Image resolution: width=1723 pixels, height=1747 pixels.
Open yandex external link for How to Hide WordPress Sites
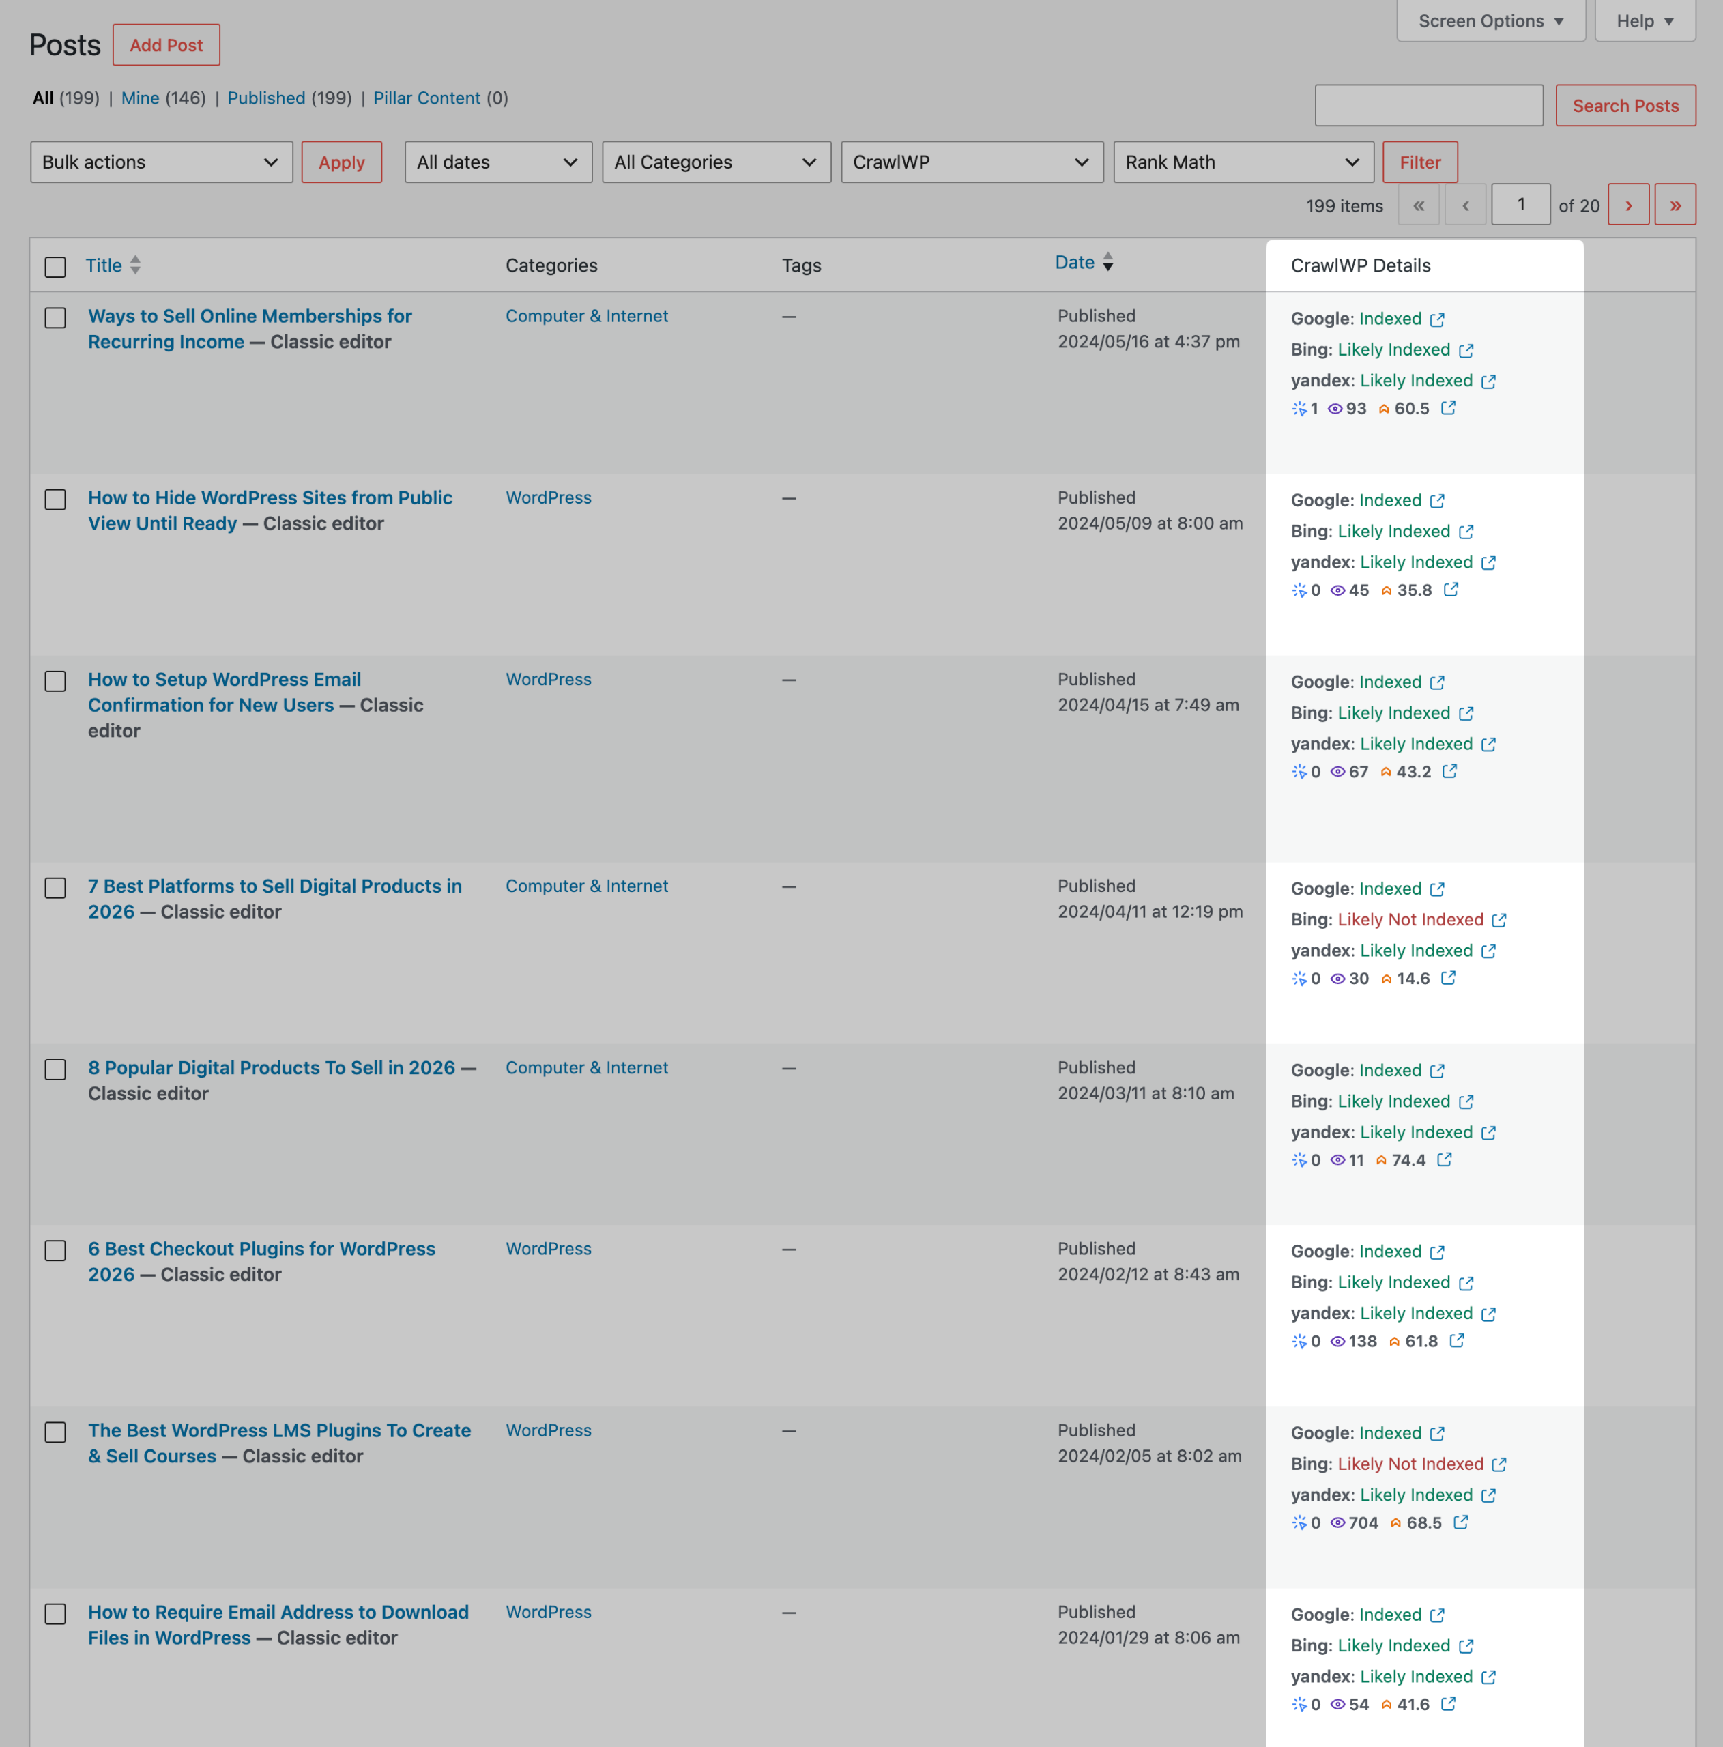pos(1489,562)
